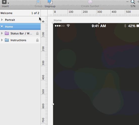Open the Insert plus button

(4, 2)
